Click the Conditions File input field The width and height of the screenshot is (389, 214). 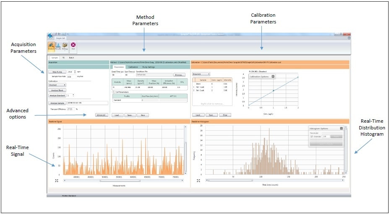(x=154, y=75)
